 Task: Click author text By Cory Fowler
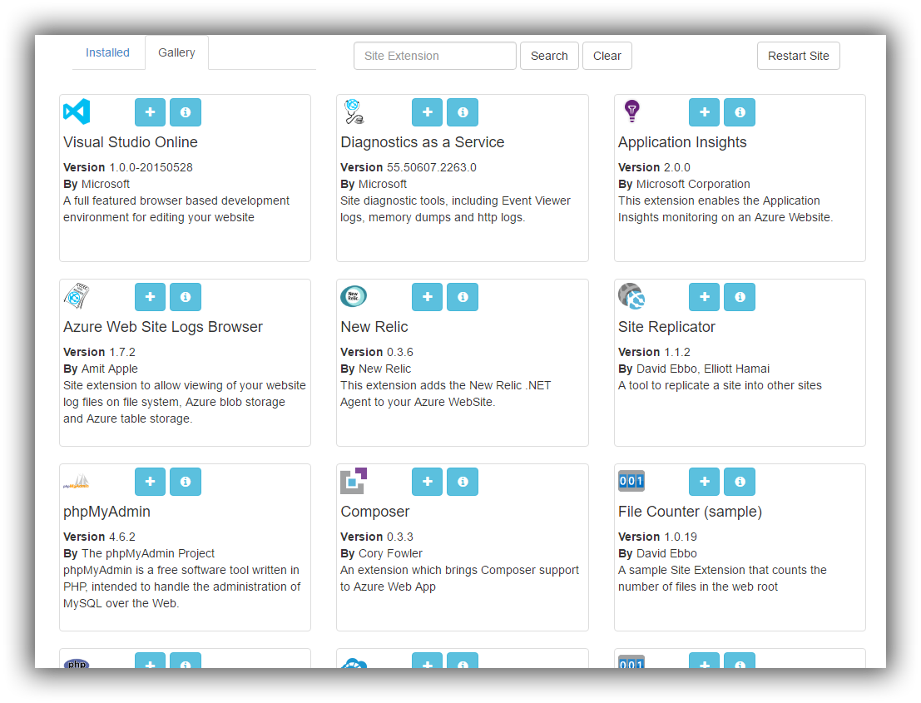coord(381,553)
